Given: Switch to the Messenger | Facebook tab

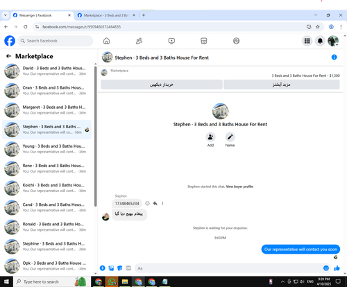Looking at the screenshot, I should (42, 15).
